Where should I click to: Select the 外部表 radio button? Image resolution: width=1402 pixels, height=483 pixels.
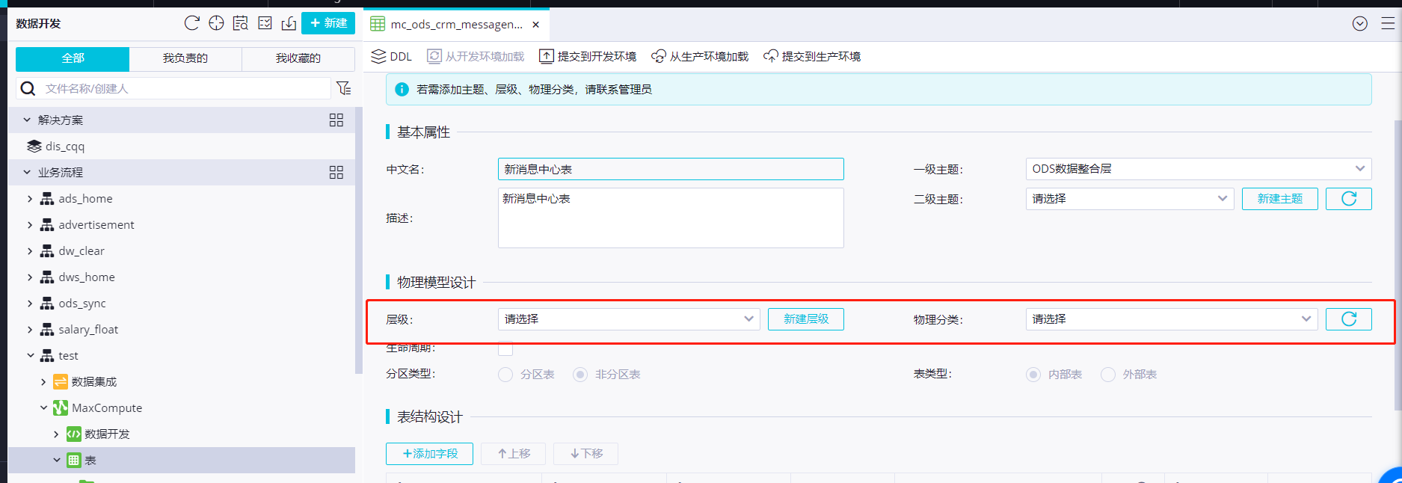click(1108, 375)
